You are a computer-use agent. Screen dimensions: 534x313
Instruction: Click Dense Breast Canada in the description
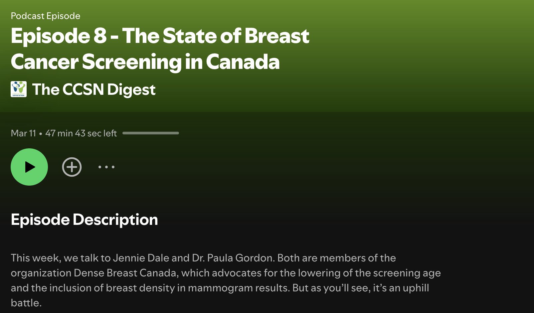click(x=125, y=273)
